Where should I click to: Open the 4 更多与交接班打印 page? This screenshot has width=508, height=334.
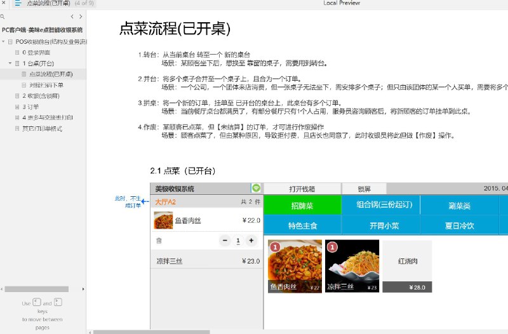click(x=47, y=117)
